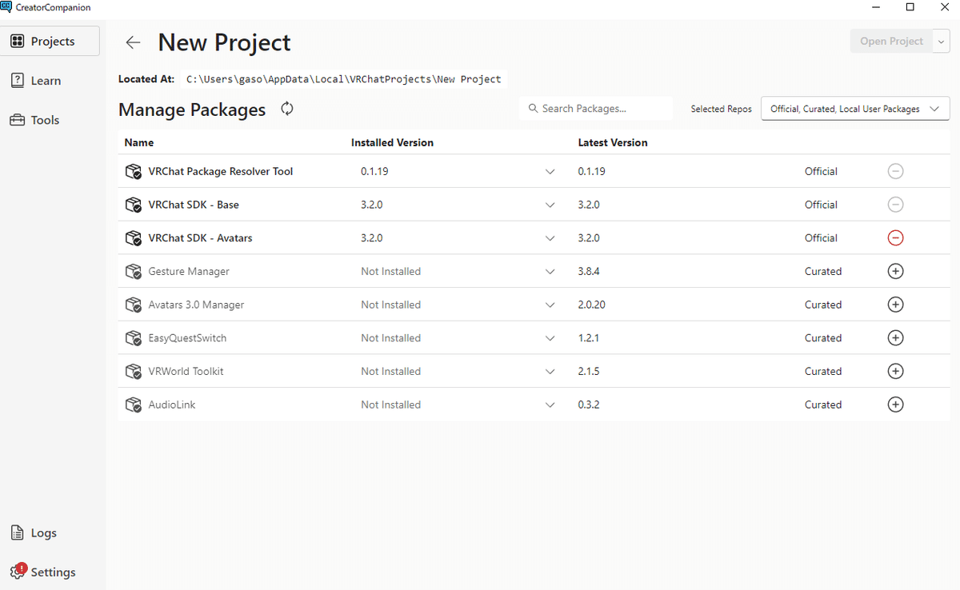
Task: Click the search magnifier icon
Action: coord(534,109)
